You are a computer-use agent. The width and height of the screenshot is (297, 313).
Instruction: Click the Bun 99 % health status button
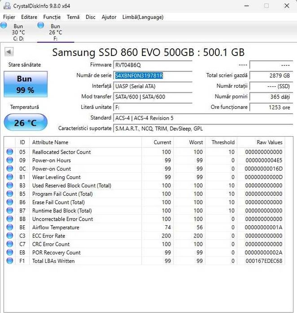(26, 84)
